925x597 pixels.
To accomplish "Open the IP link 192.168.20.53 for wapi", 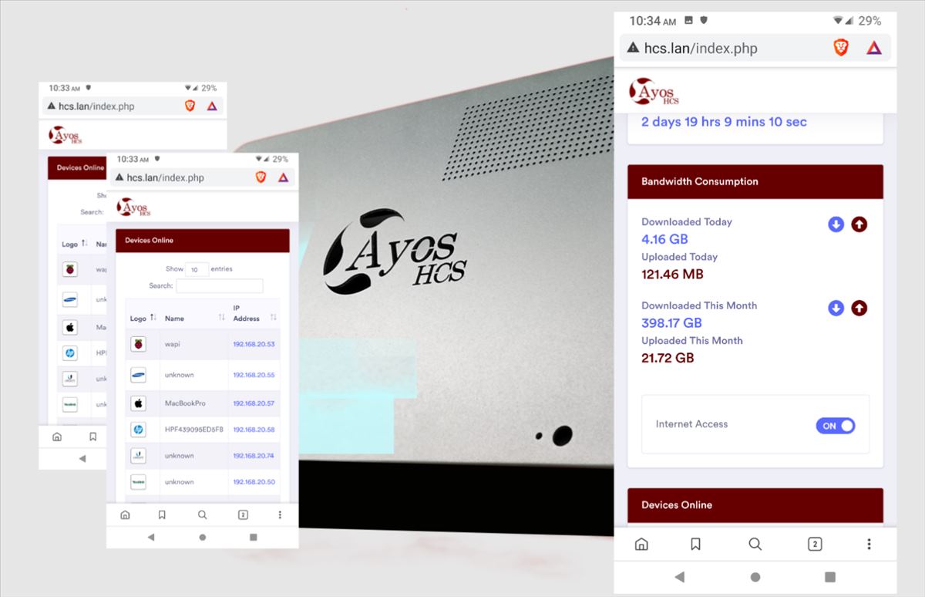I will (x=254, y=344).
